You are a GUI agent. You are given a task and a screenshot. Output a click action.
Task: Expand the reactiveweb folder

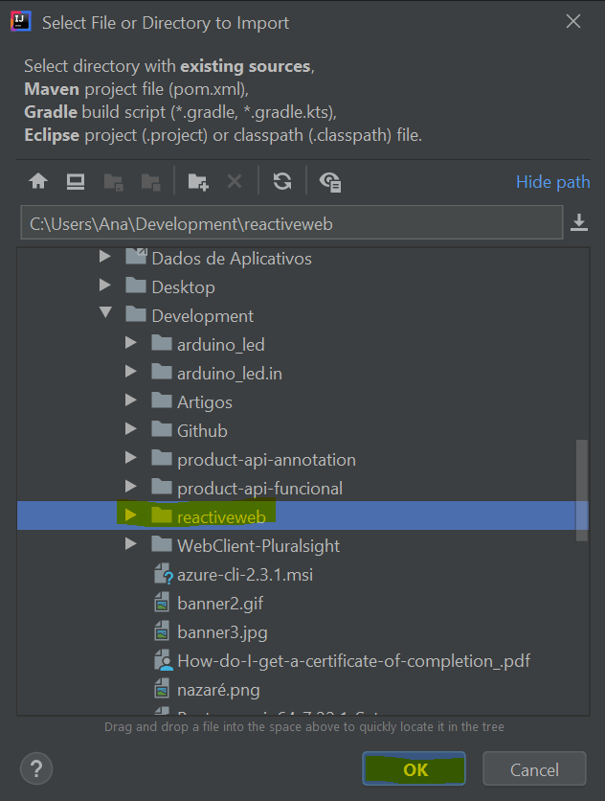point(131,515)
